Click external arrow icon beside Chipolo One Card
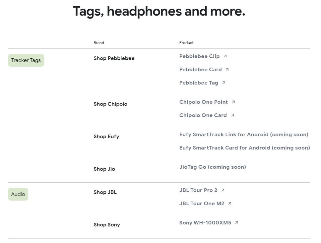This screenshot has height=243, width=321. (x=232, y=115)
